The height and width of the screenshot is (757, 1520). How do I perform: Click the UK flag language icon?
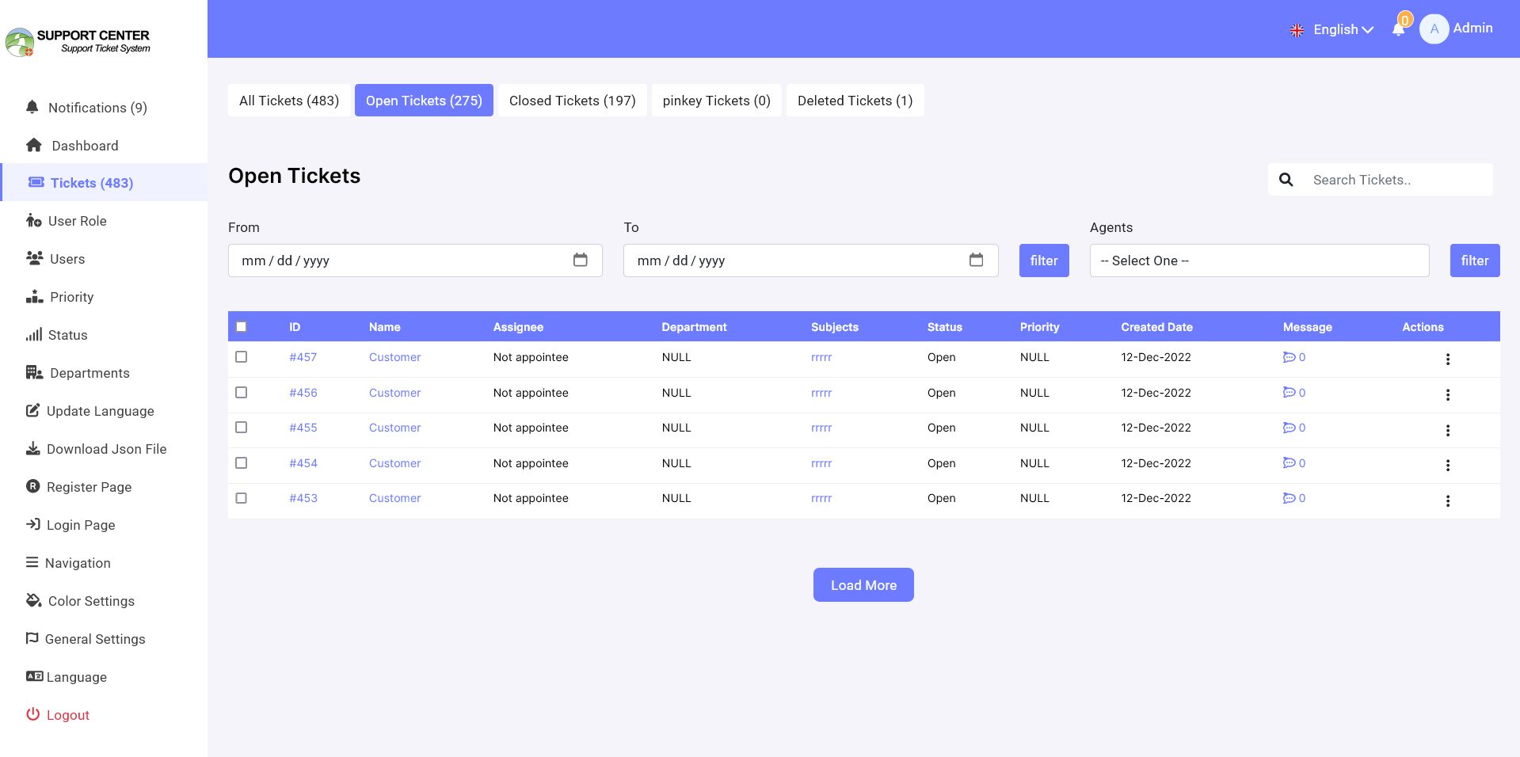[1297, 30]
